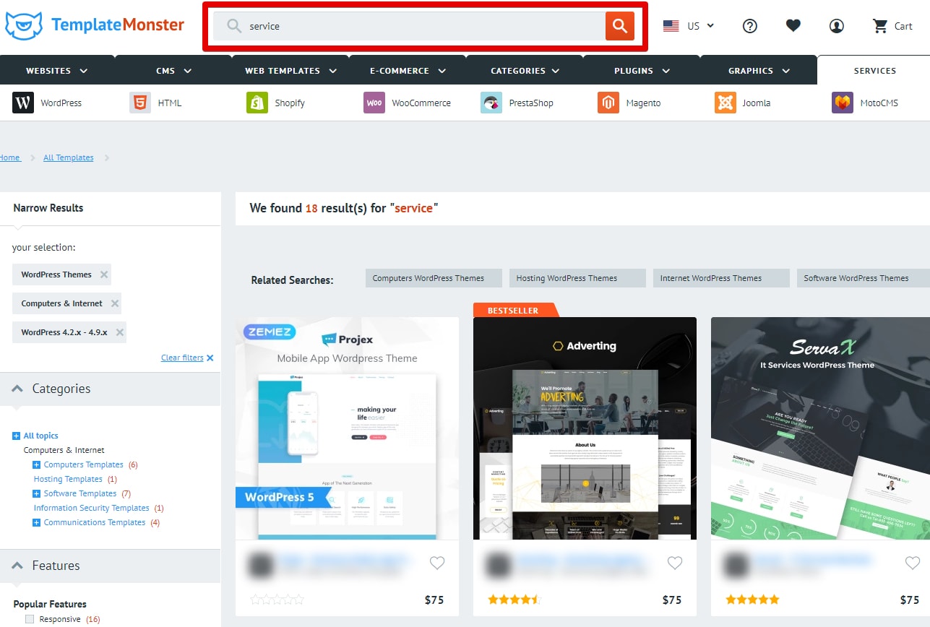Screen dimensions: 930x627
Task: Add ServaX theme to favorites
Action: point(913,563)
